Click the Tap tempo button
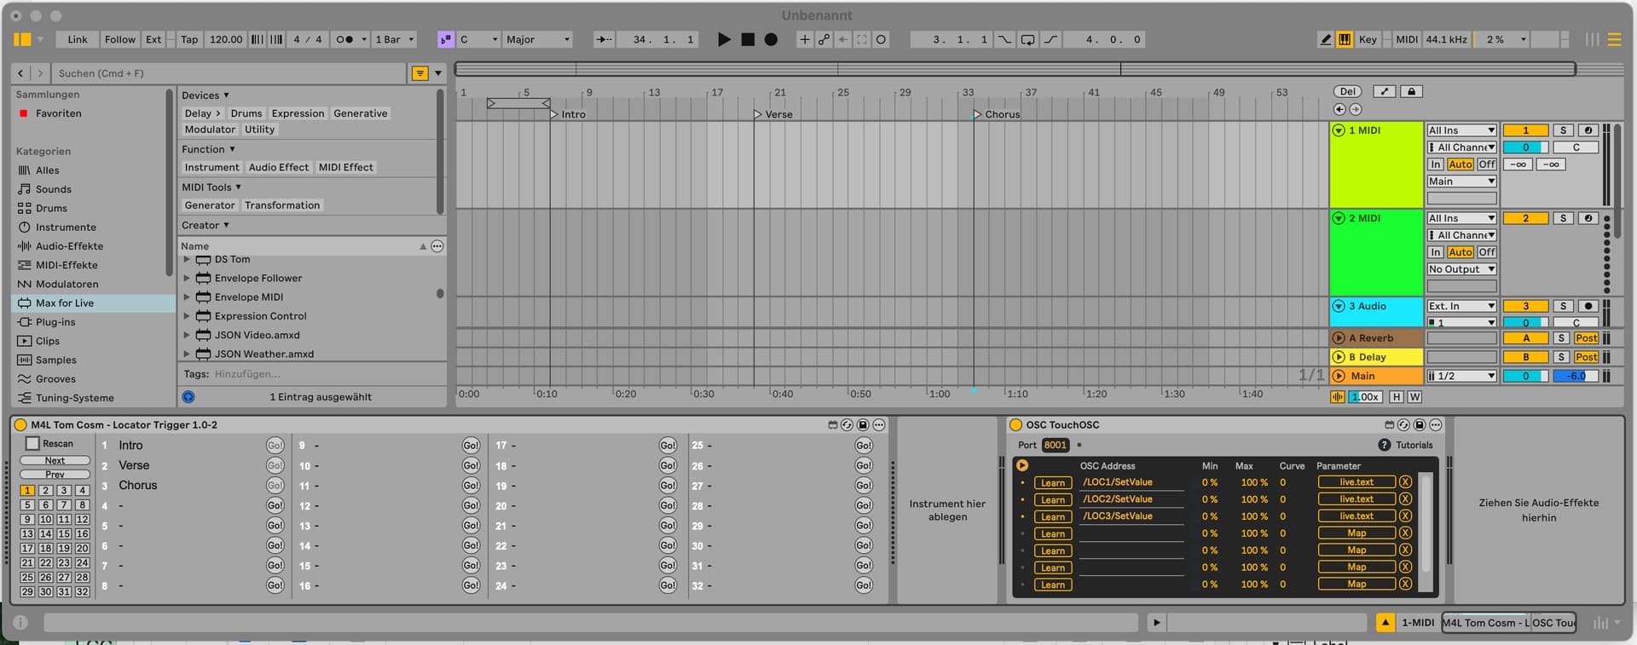The width and height of the screenshot is (1637, 645). pos(189,39)
